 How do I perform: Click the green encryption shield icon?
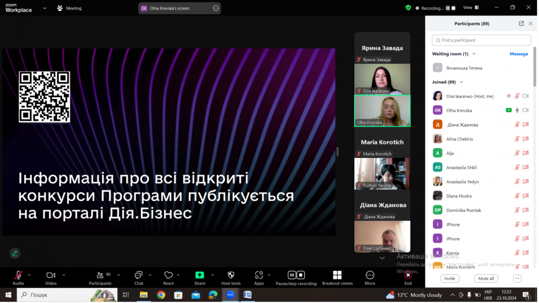tap(408, 8)
